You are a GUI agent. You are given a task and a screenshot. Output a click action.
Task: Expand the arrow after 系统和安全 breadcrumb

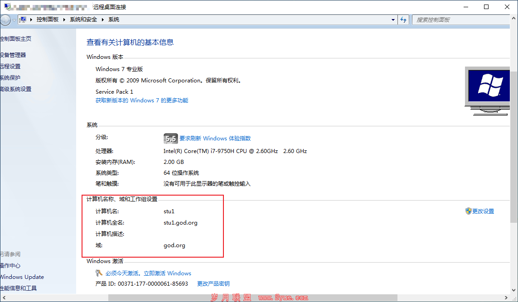(x=102, y=20)
